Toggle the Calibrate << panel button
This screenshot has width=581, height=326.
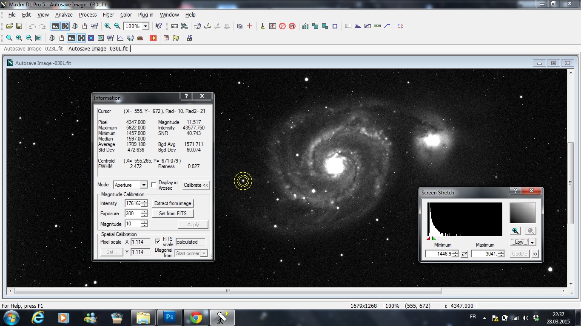(x=196, y=185)
